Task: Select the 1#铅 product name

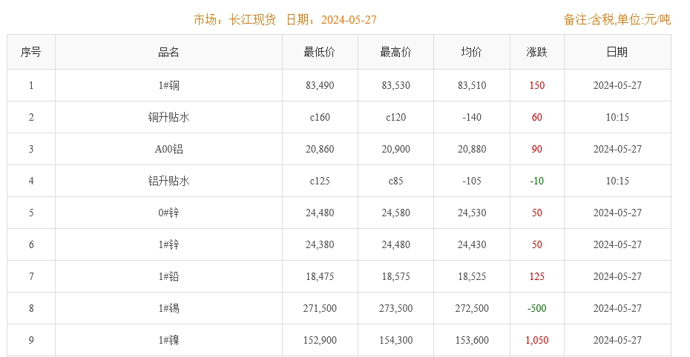Action: pyautogui.click(x=168, y=276)
